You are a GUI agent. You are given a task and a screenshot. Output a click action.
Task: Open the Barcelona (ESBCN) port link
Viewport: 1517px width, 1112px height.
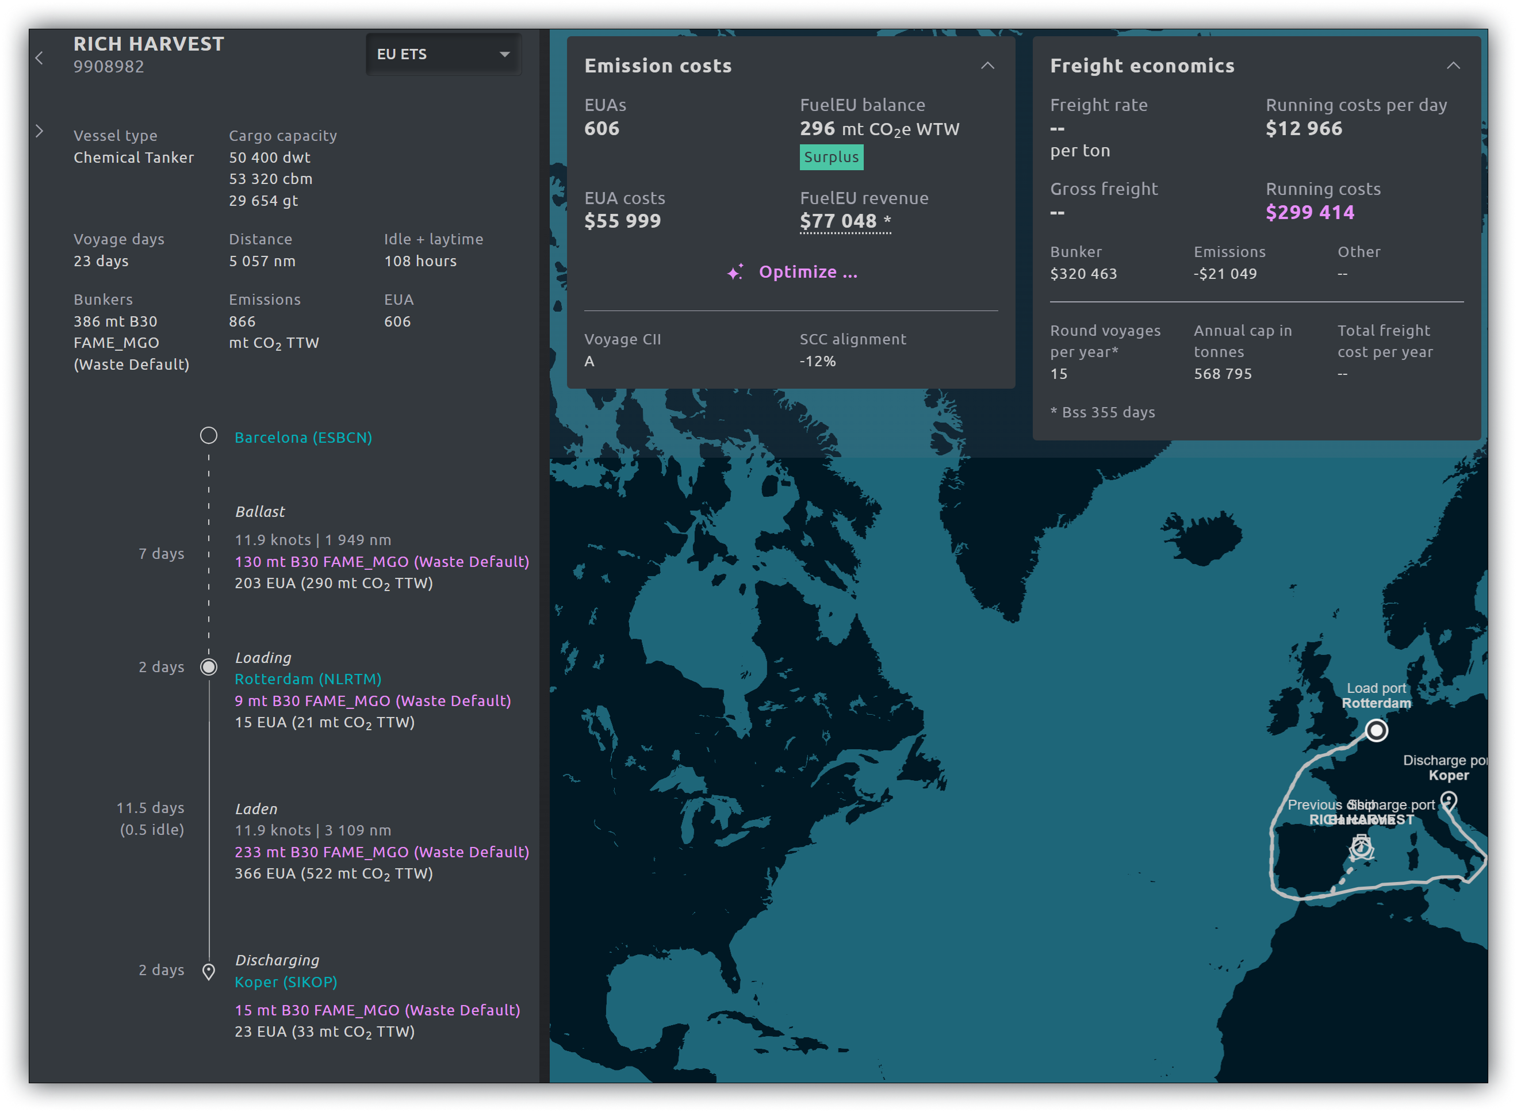click(303, 438)
